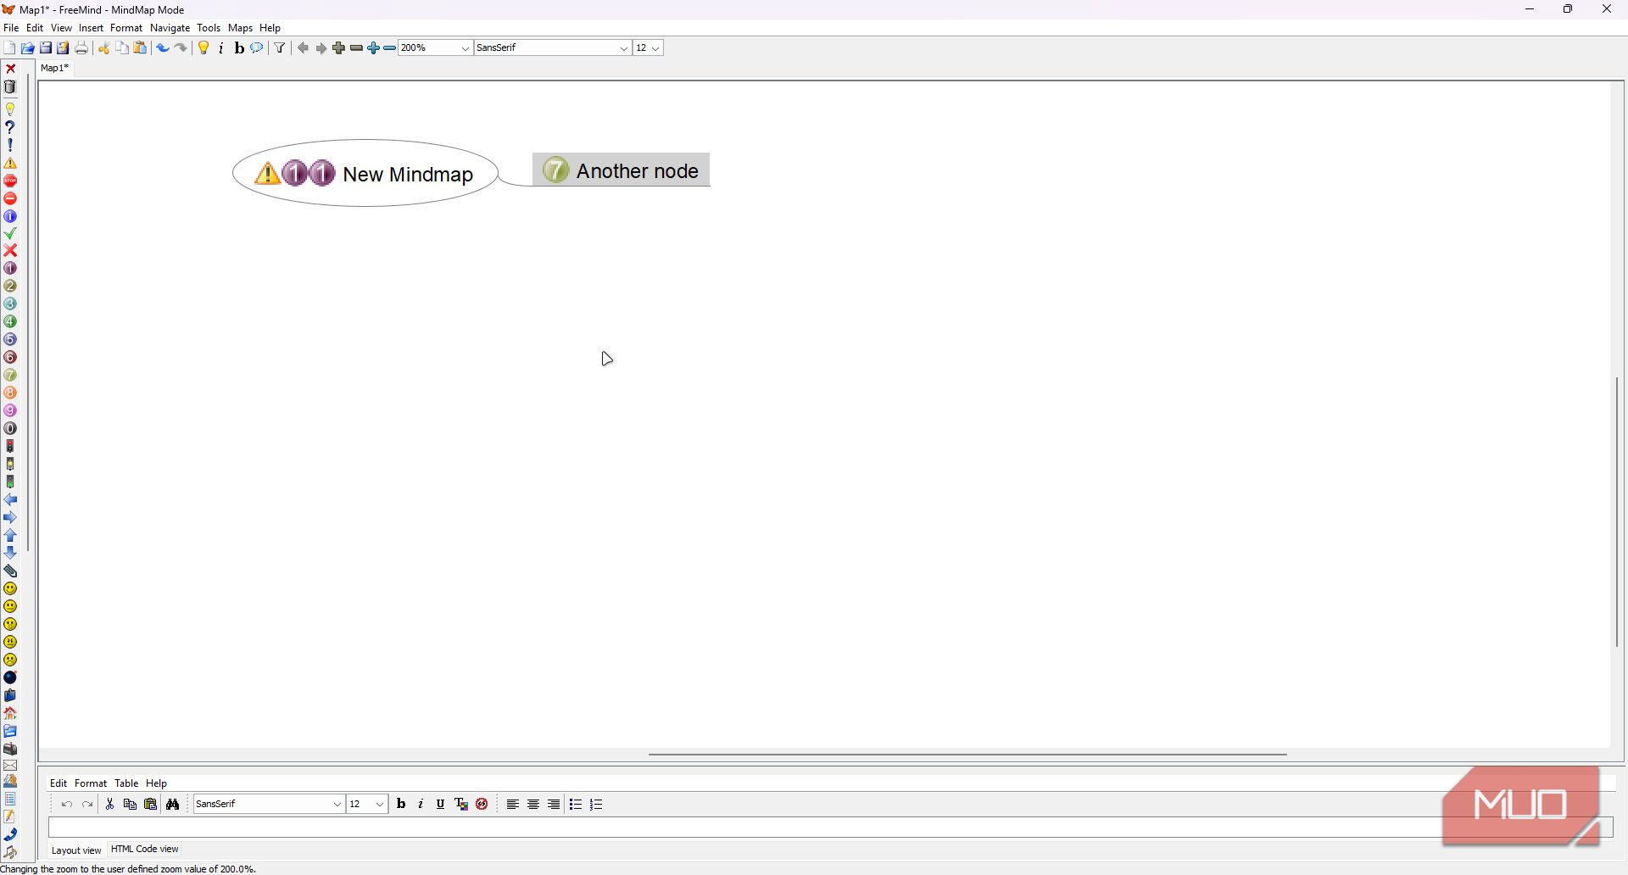Toggle italic in note editor
1628x875 pixels.
(x=421, y=805)
